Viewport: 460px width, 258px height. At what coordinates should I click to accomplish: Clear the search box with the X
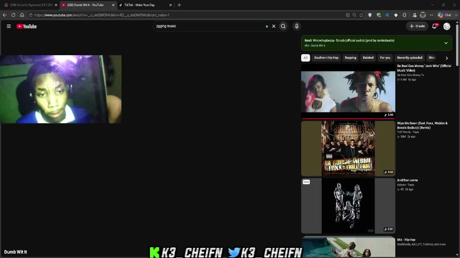[x=273, y=26]
